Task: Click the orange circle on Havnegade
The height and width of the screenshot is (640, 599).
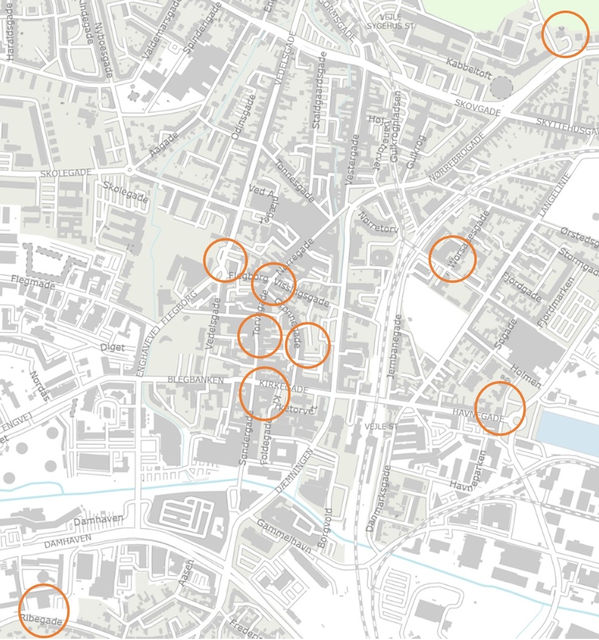Action: 501,408
